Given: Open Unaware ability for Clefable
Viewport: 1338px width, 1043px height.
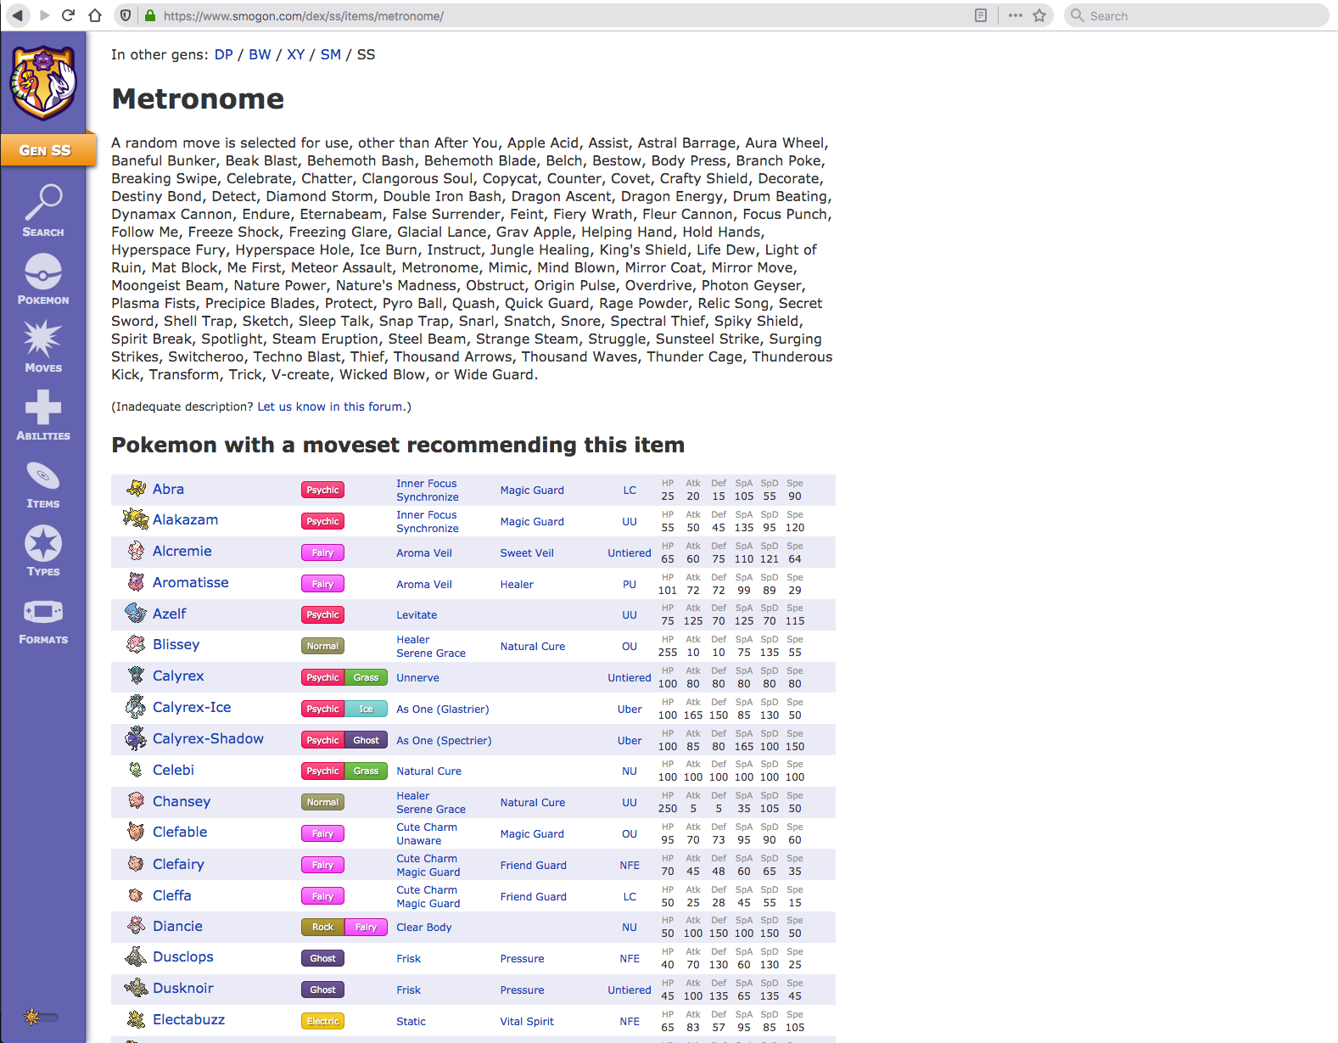Looking at the screenshot, I should point(419,840).
